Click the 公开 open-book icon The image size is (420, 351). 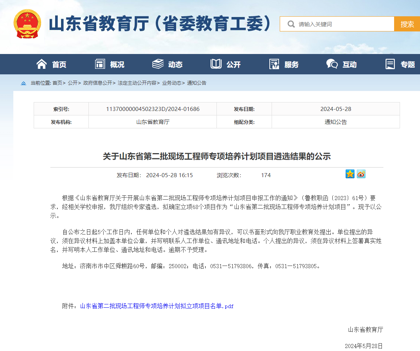coord(216,64)
